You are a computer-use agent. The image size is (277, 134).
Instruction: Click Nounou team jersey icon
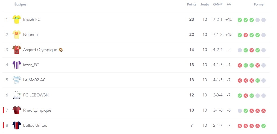tap(17, 35)
